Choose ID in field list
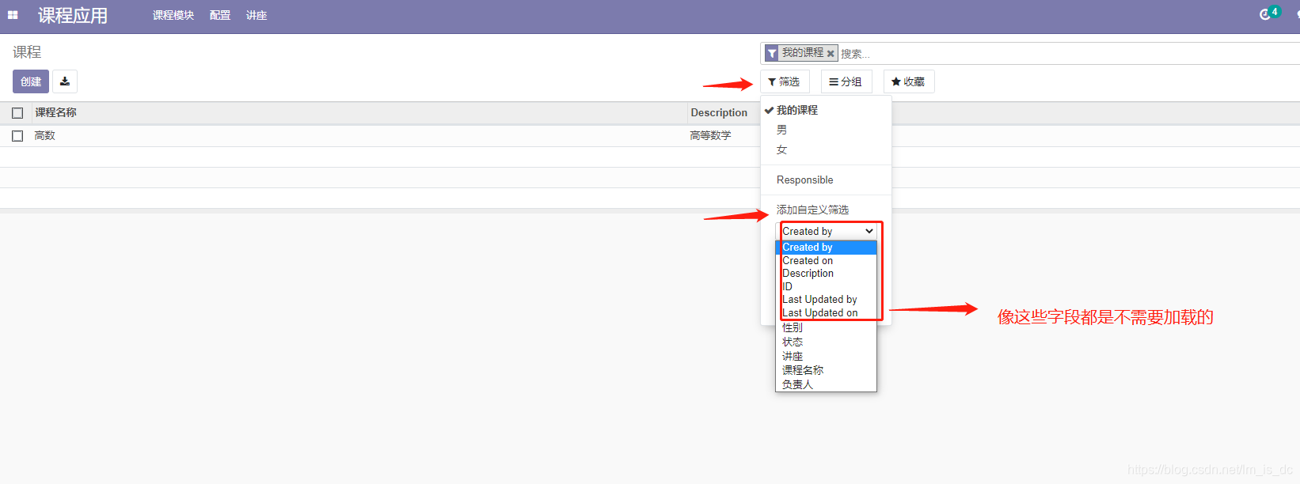 pos(826,286)
